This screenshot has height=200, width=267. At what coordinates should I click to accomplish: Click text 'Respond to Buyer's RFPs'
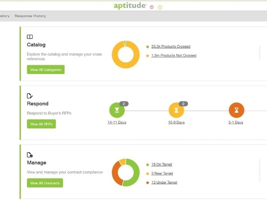[x=49, y=113]
